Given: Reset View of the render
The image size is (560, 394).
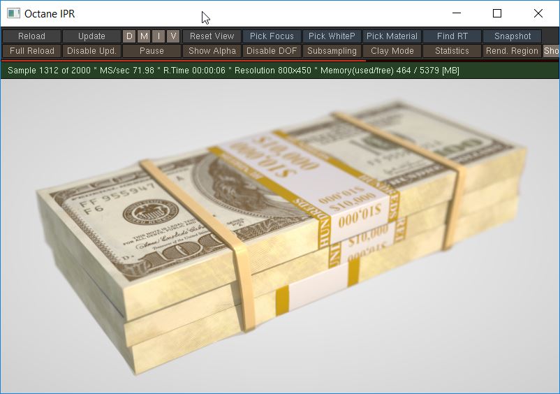Looking at the screenshot, I should point(212,36).
